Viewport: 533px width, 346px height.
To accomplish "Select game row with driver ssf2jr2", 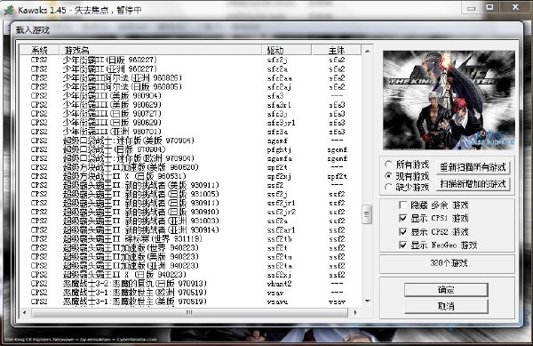I will tap(190, 212).
